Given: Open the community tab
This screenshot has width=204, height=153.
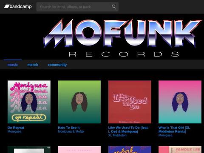Looking at the screenshot, I should coord(57,65).
